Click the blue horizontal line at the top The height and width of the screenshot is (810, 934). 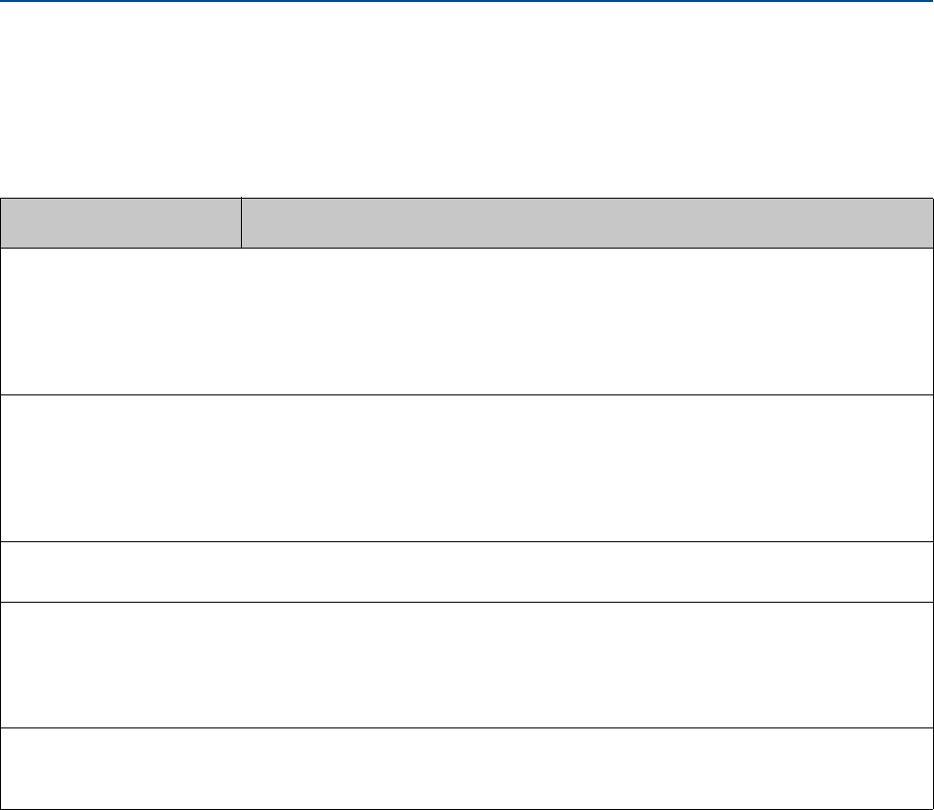(467, 2)
